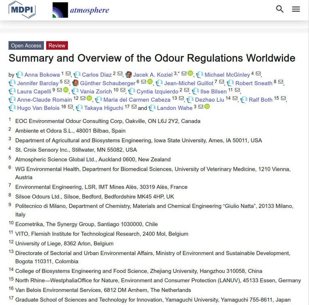Open author link Dezhao Liu
This screenshot has height=305, width=309.
click(x=210, y=100)
